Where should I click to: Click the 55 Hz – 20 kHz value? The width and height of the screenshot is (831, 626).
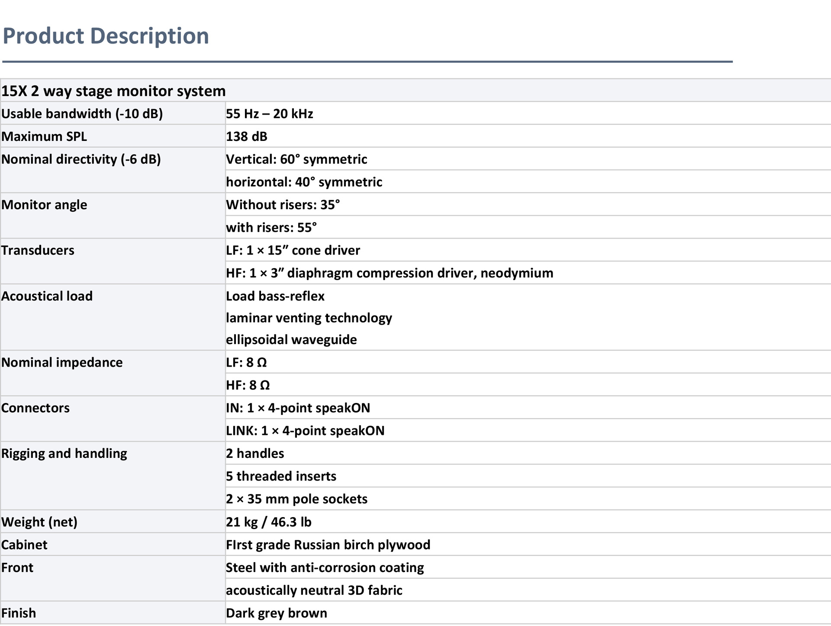[269, 114]
